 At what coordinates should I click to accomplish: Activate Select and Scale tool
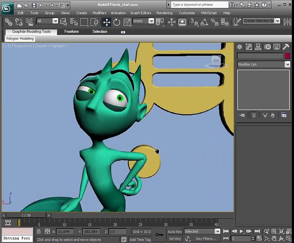point(127,22)
